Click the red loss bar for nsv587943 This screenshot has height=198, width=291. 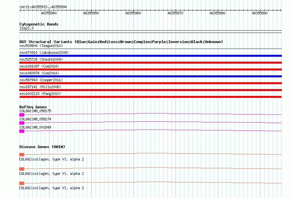[x=150, y=83]
